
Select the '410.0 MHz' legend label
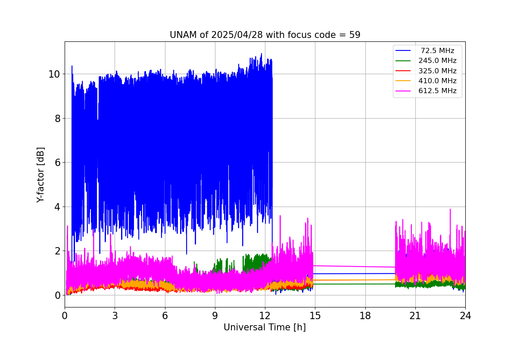point(437,81)
